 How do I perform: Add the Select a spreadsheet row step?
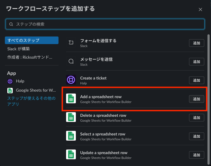196,136
